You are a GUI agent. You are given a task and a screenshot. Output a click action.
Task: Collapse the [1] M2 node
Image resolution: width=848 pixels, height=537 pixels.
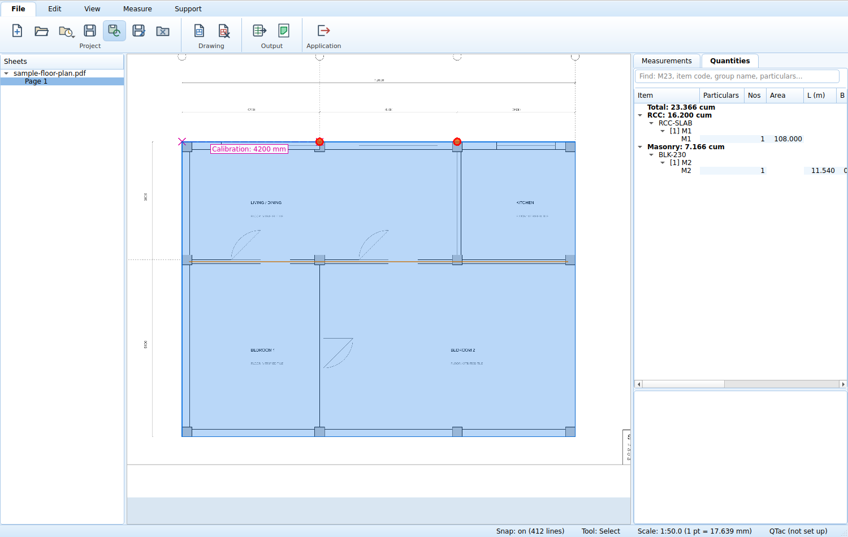pos(663,163)
